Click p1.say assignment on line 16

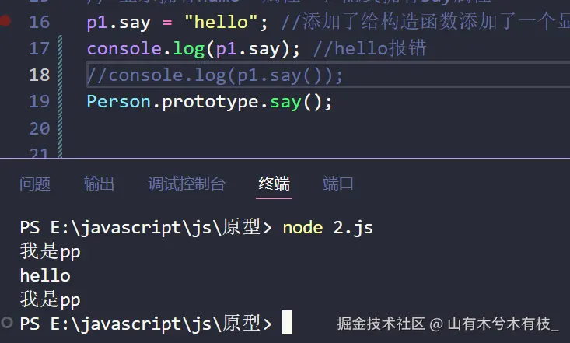click(117, 22)
